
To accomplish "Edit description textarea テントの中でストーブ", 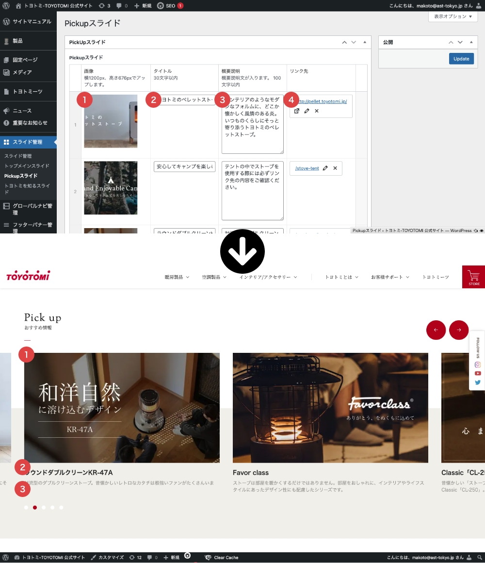I will [253, 191].
